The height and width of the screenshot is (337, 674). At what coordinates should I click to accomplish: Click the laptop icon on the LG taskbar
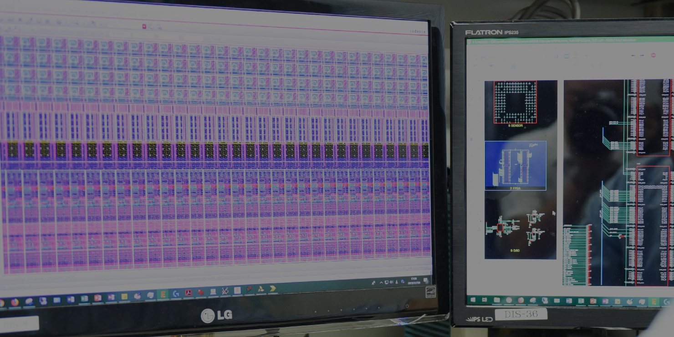tap(213, 291)
